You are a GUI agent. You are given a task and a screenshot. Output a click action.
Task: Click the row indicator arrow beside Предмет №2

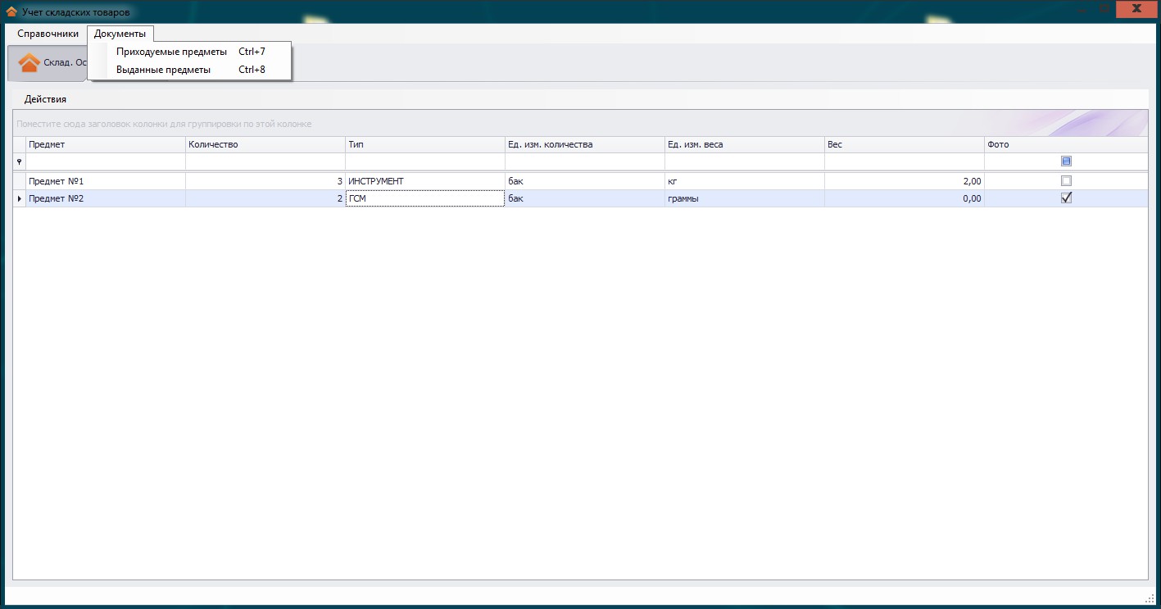click(x=20, y=198)
